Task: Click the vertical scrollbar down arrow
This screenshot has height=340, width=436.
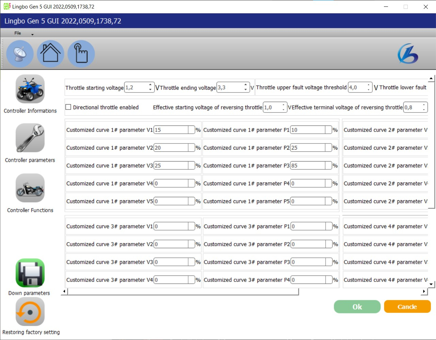Action: point(431,284)
